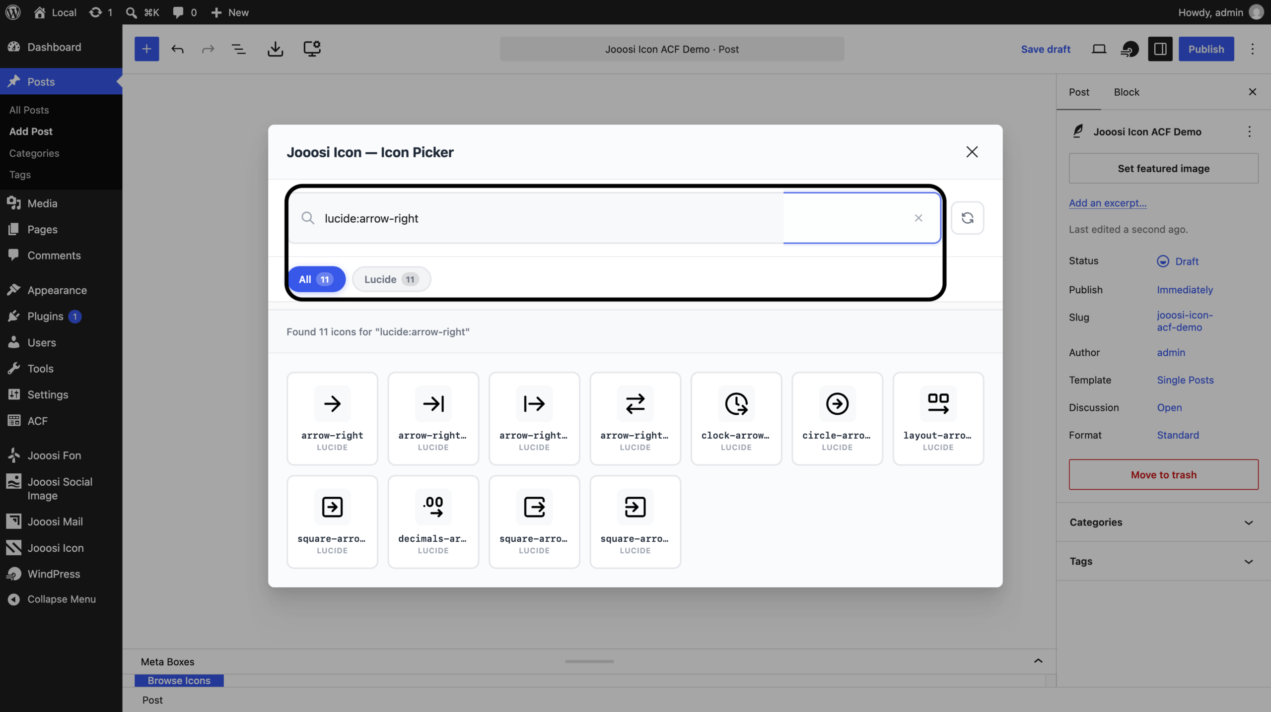Click the refresh button beside the search field
The height and width of the screenshot is (712, 1271).
tap(967, 218)
